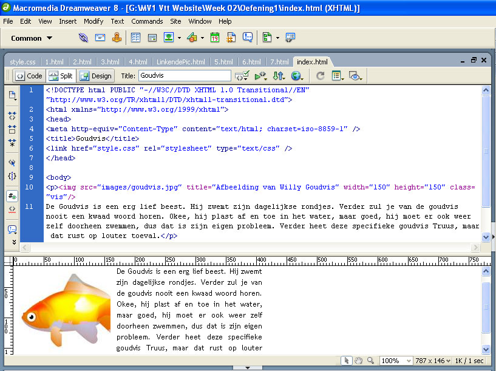
Task: Insert an Email Link
Action: (x=100, y=38)
